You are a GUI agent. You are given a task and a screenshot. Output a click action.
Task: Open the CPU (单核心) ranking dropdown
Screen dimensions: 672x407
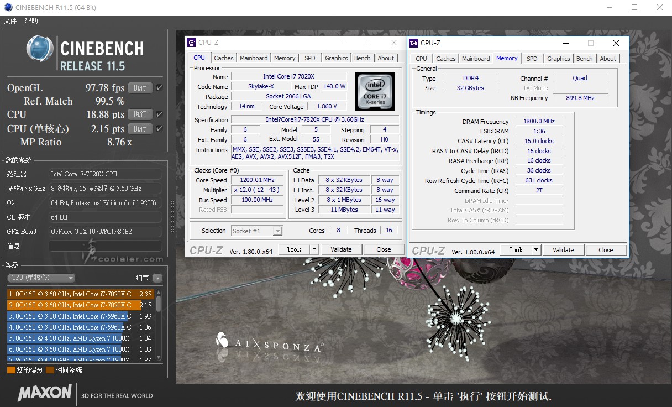42,278
